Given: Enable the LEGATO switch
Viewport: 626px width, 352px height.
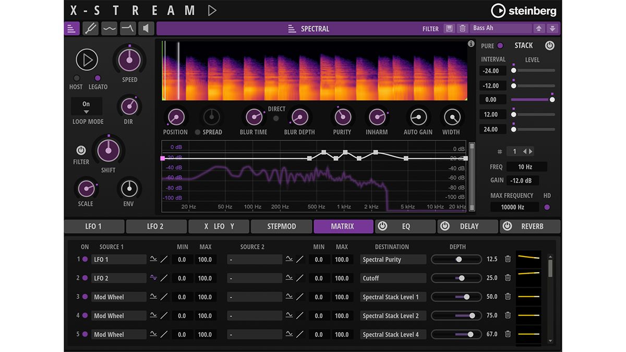Looking at the screenshot, I should coord(98,79).
